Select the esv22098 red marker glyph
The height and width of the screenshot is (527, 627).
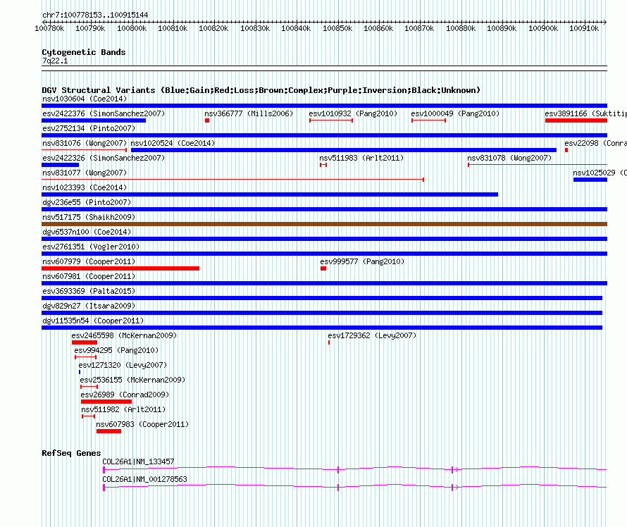point(566,150)
